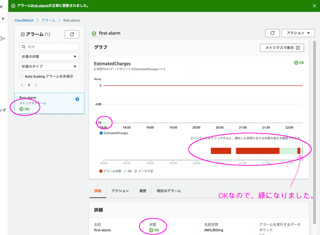This screenshot has height=235, width=320.
Task: Check Auto Scaling アラームを非表示 checkbox
Action: click(21, 76)
